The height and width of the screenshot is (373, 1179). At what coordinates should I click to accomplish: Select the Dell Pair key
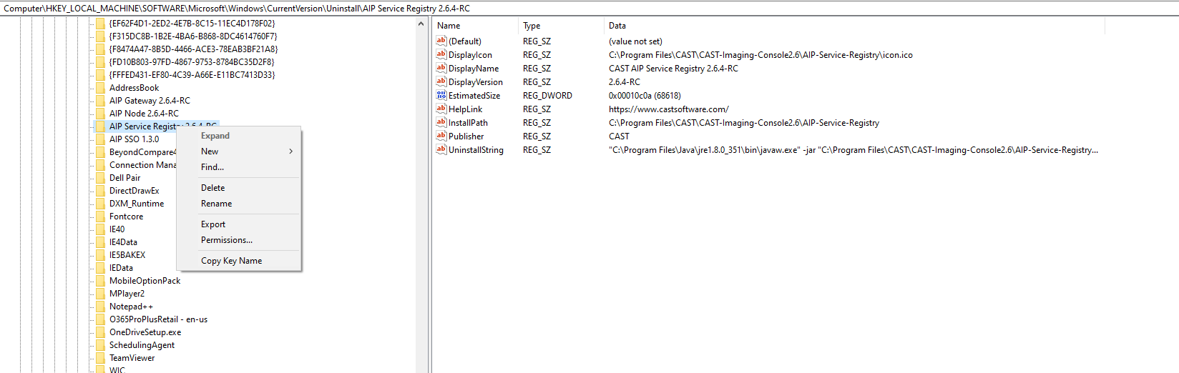tap(125, 178)
